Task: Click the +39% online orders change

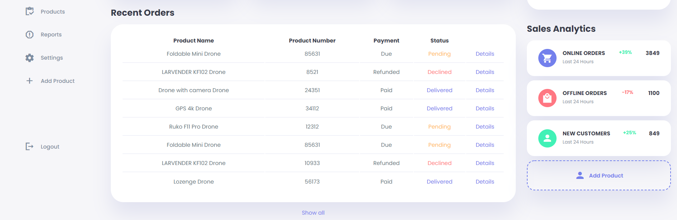Action: tap(625, 52)
